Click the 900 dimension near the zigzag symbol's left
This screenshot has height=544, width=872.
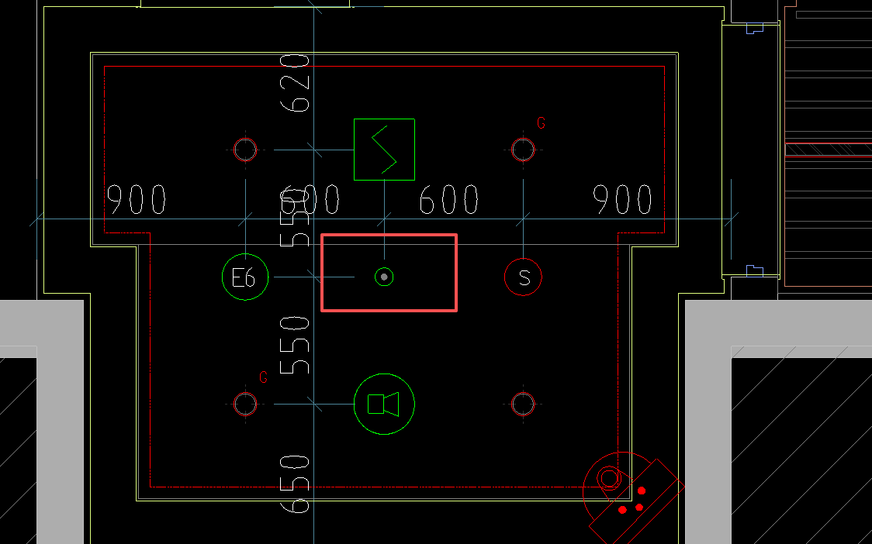(137, 199)
